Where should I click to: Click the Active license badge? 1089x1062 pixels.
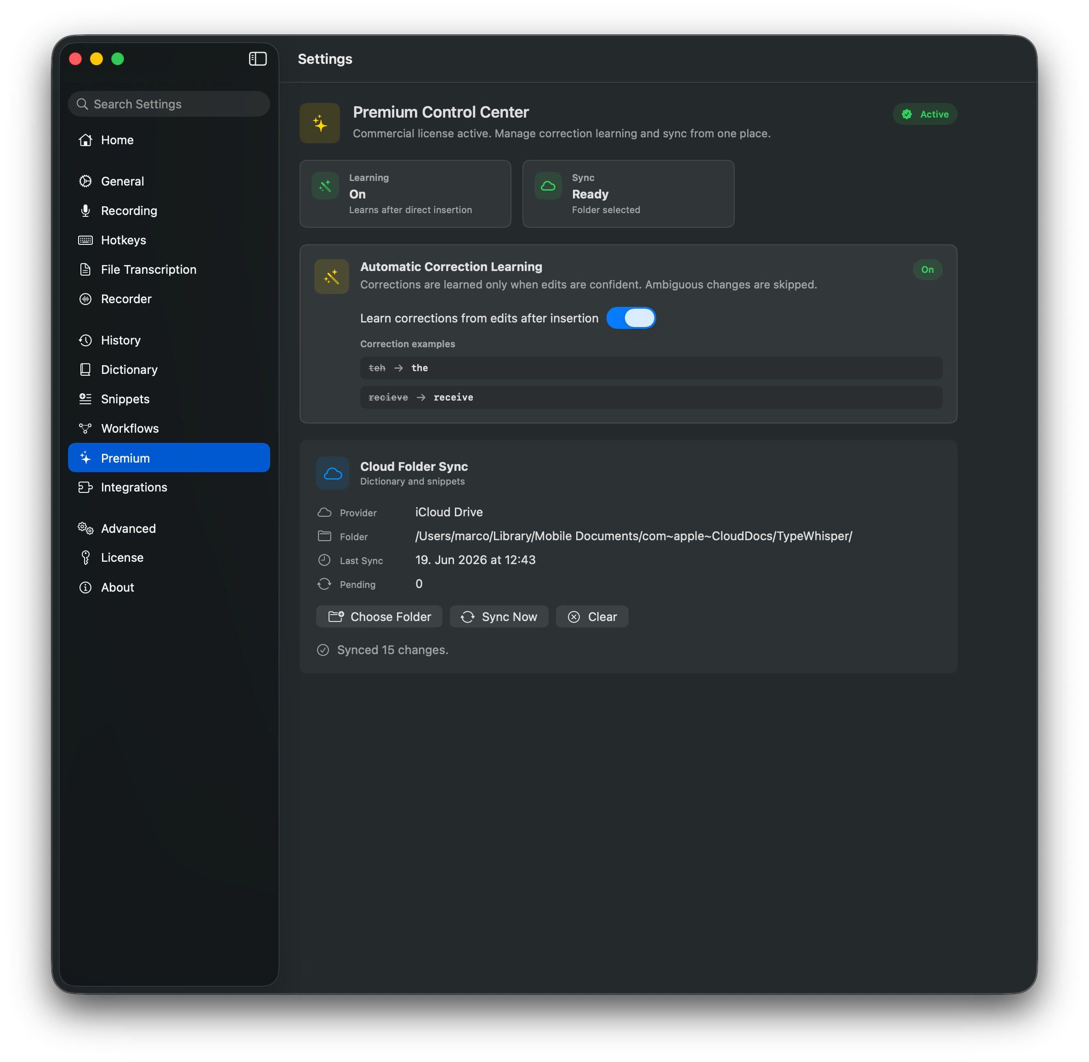[x=925, y=114]
